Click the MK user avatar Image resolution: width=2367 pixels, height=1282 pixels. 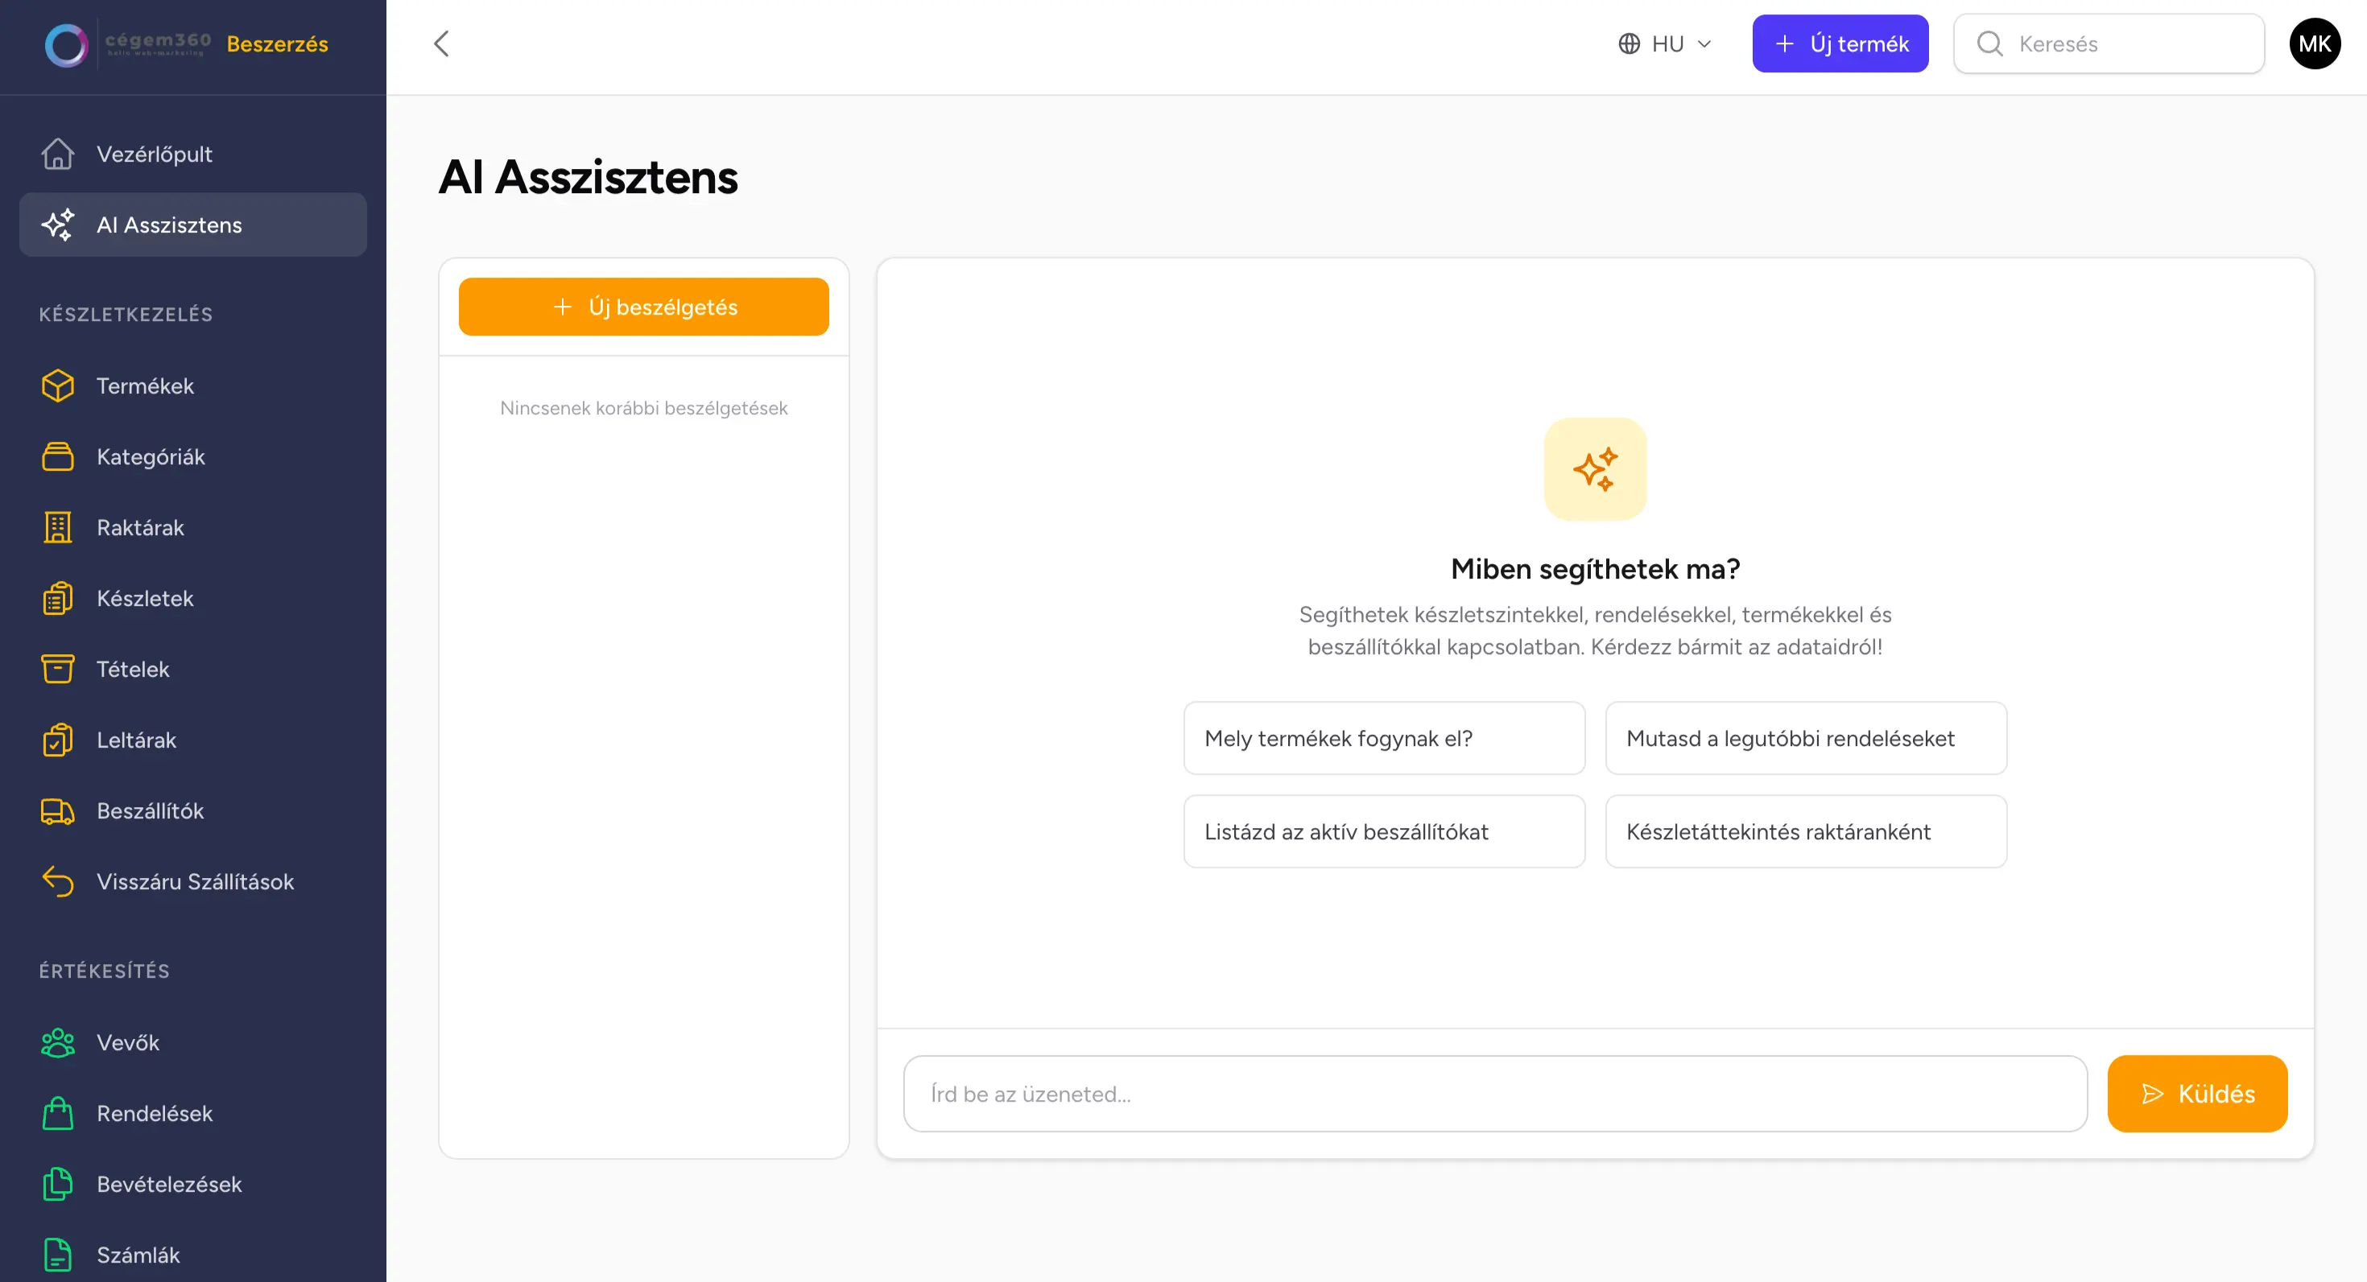coord(2314,44)
